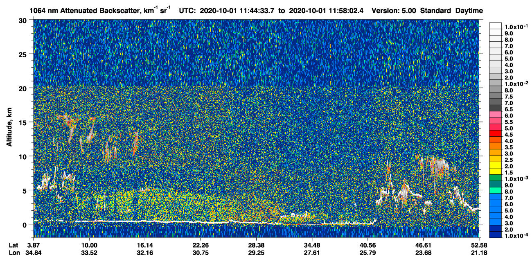Click the 'Daytime' label in the header

[469, 11]
